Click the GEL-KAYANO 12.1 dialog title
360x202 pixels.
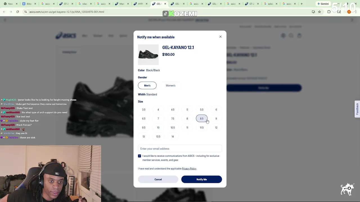click(178, 47)
